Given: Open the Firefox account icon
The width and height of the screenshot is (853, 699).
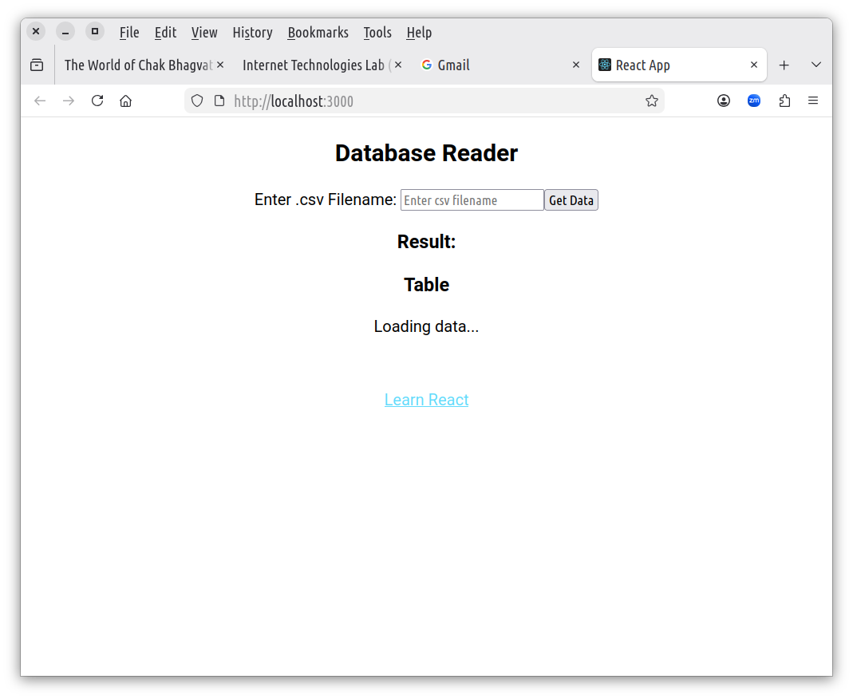Looking at the screenshot, I should tap(724, 101).
